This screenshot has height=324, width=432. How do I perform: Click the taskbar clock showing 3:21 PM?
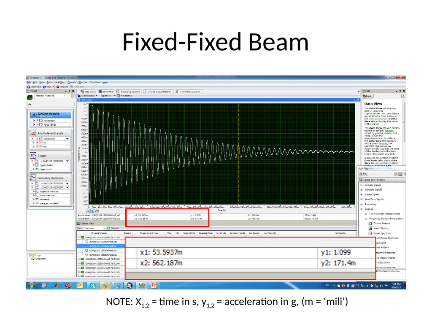point(396,286)
